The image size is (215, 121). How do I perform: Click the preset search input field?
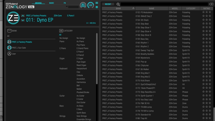[164, 4]
